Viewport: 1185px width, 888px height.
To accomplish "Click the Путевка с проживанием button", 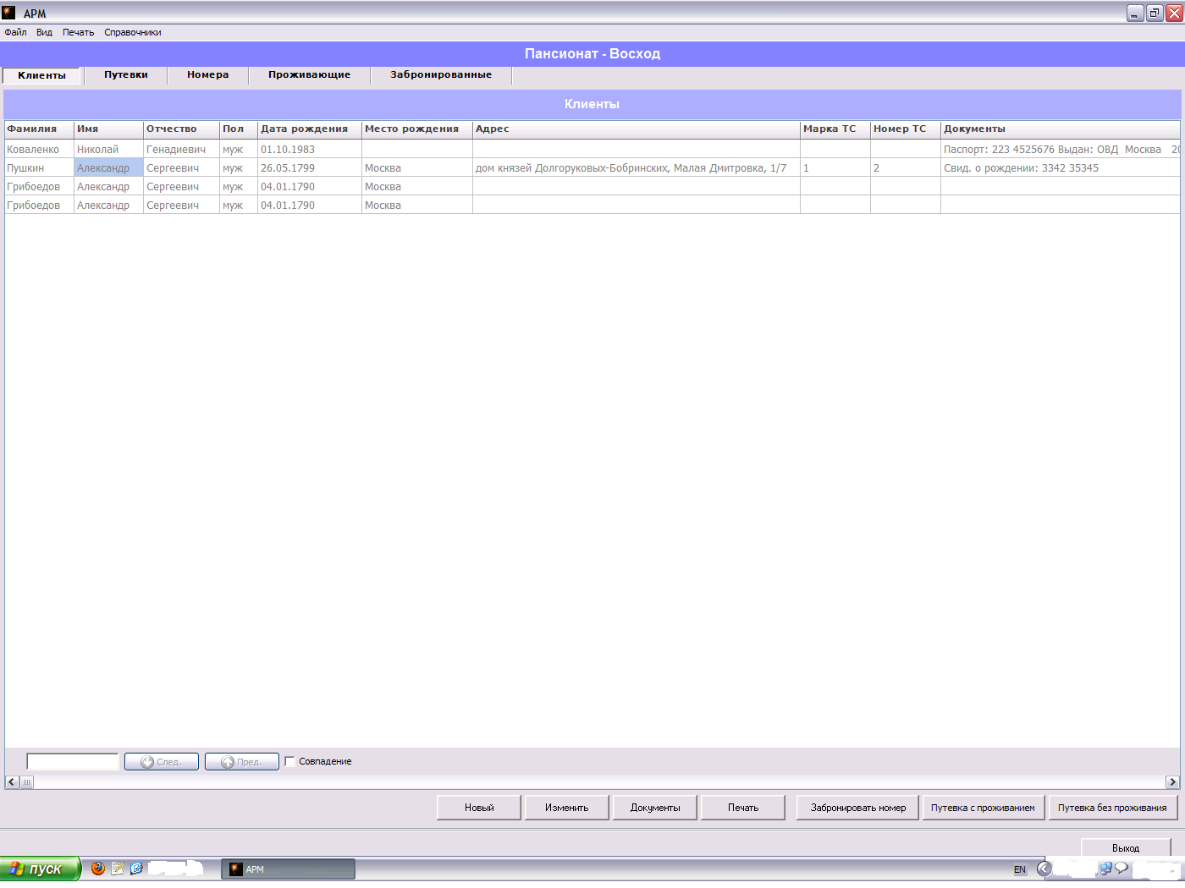I will (x=983, y=808).
